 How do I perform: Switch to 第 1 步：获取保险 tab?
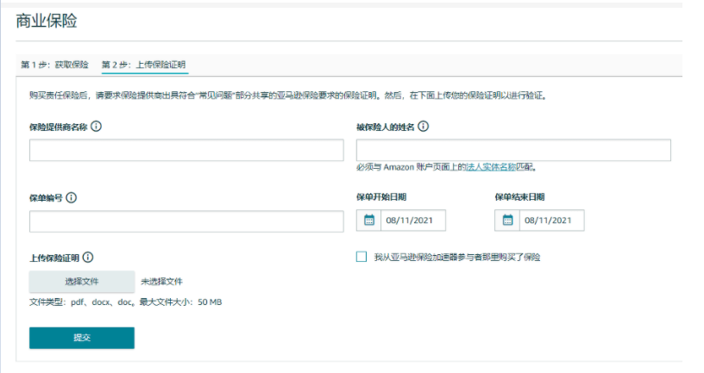coord(54,65)
